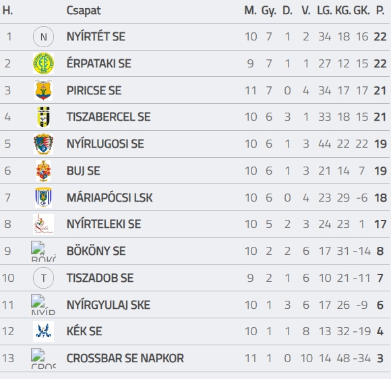
Task: Open the ÉRPATAKI SE team link
Action: pyautogui.click(x=98, y=63)
